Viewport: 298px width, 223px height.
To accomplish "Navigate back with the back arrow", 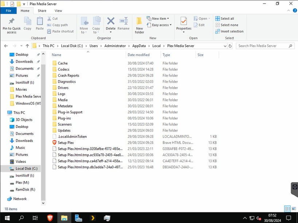I will [x=6, y=46].
